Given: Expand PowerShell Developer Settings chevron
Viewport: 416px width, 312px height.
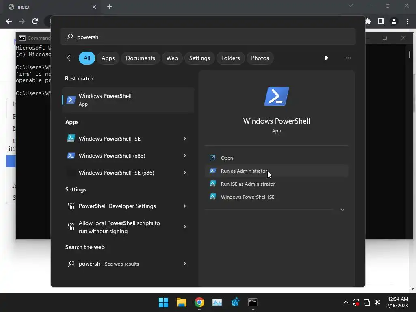Looking at the screenshot, I should pyautogui.click(x=184, y=206).
